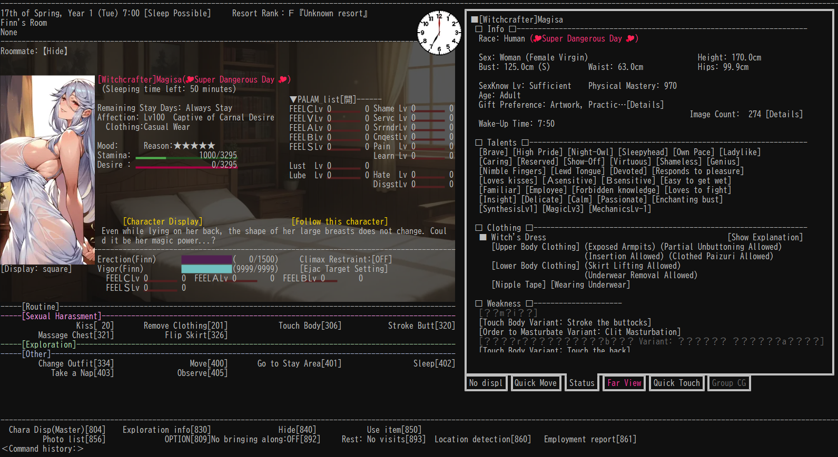Click the [Brave] talent tag
Viewport: 838px width, 457px height.
pyautogui.click(x=494, y=152)
